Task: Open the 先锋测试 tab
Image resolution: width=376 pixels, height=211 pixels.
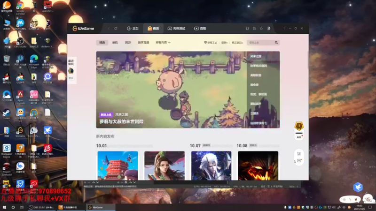Action: pyautogui.click(x=176, y=29)
